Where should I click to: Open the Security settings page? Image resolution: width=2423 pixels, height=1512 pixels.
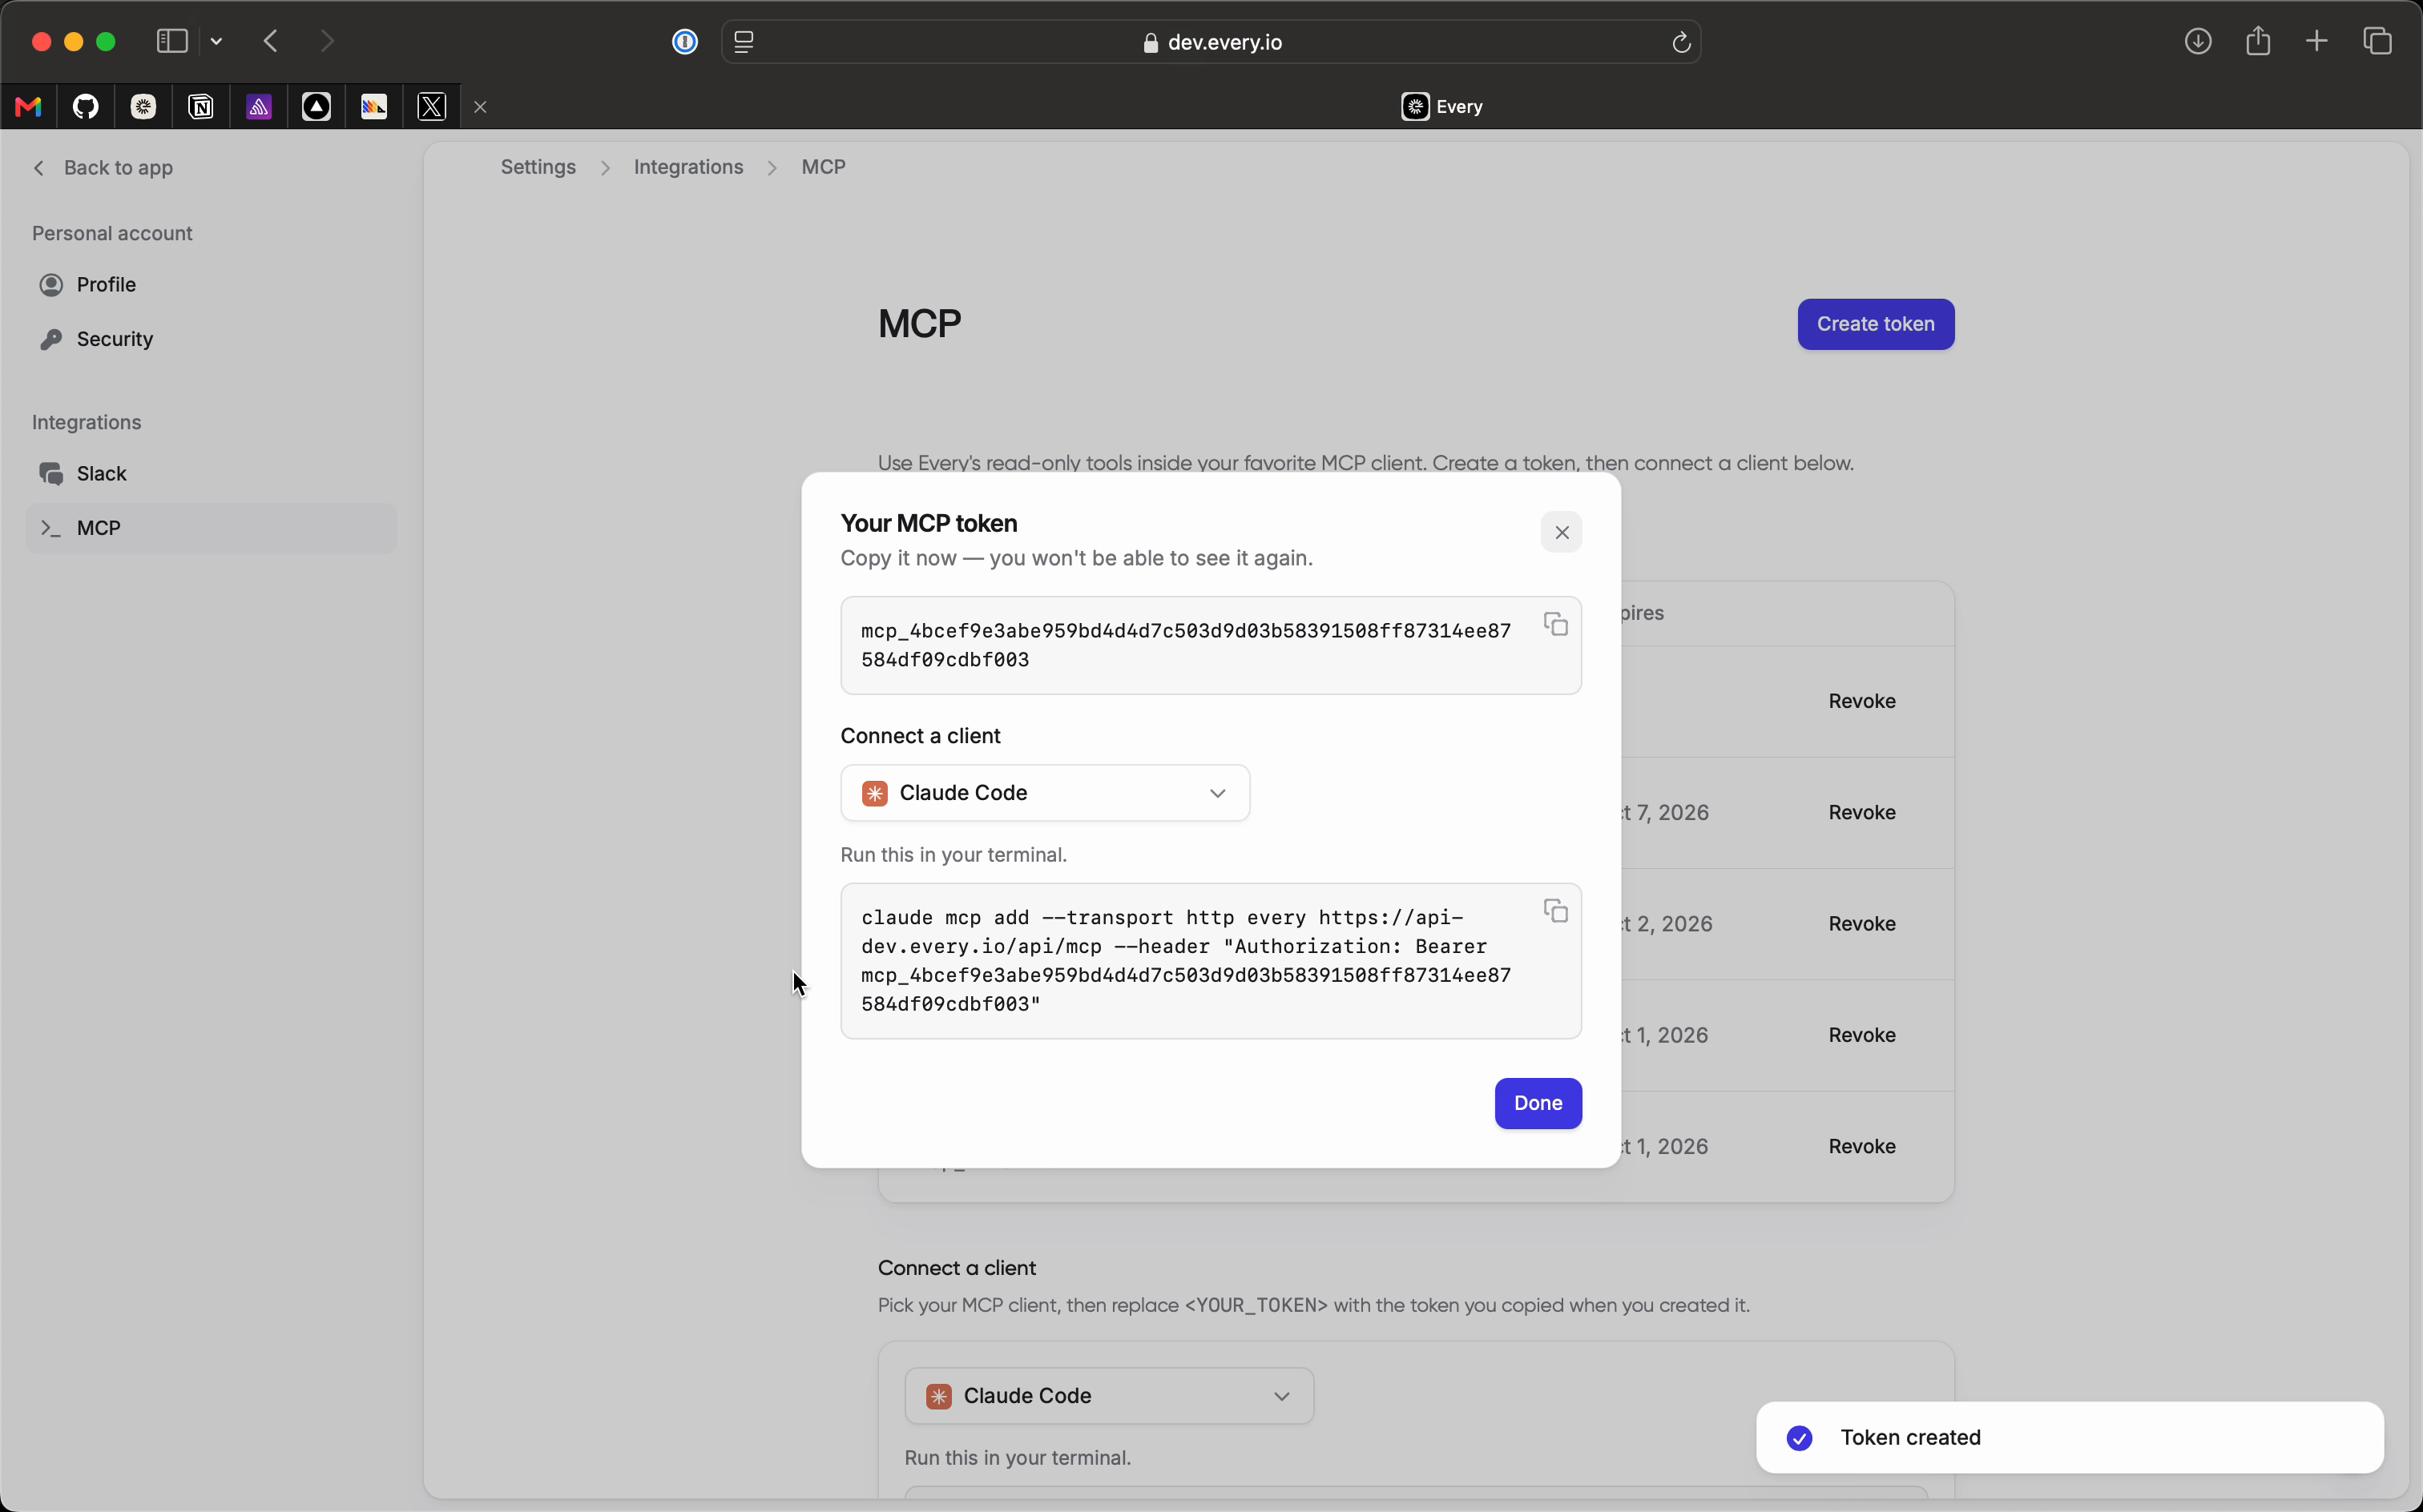click(x=210, y=339)
